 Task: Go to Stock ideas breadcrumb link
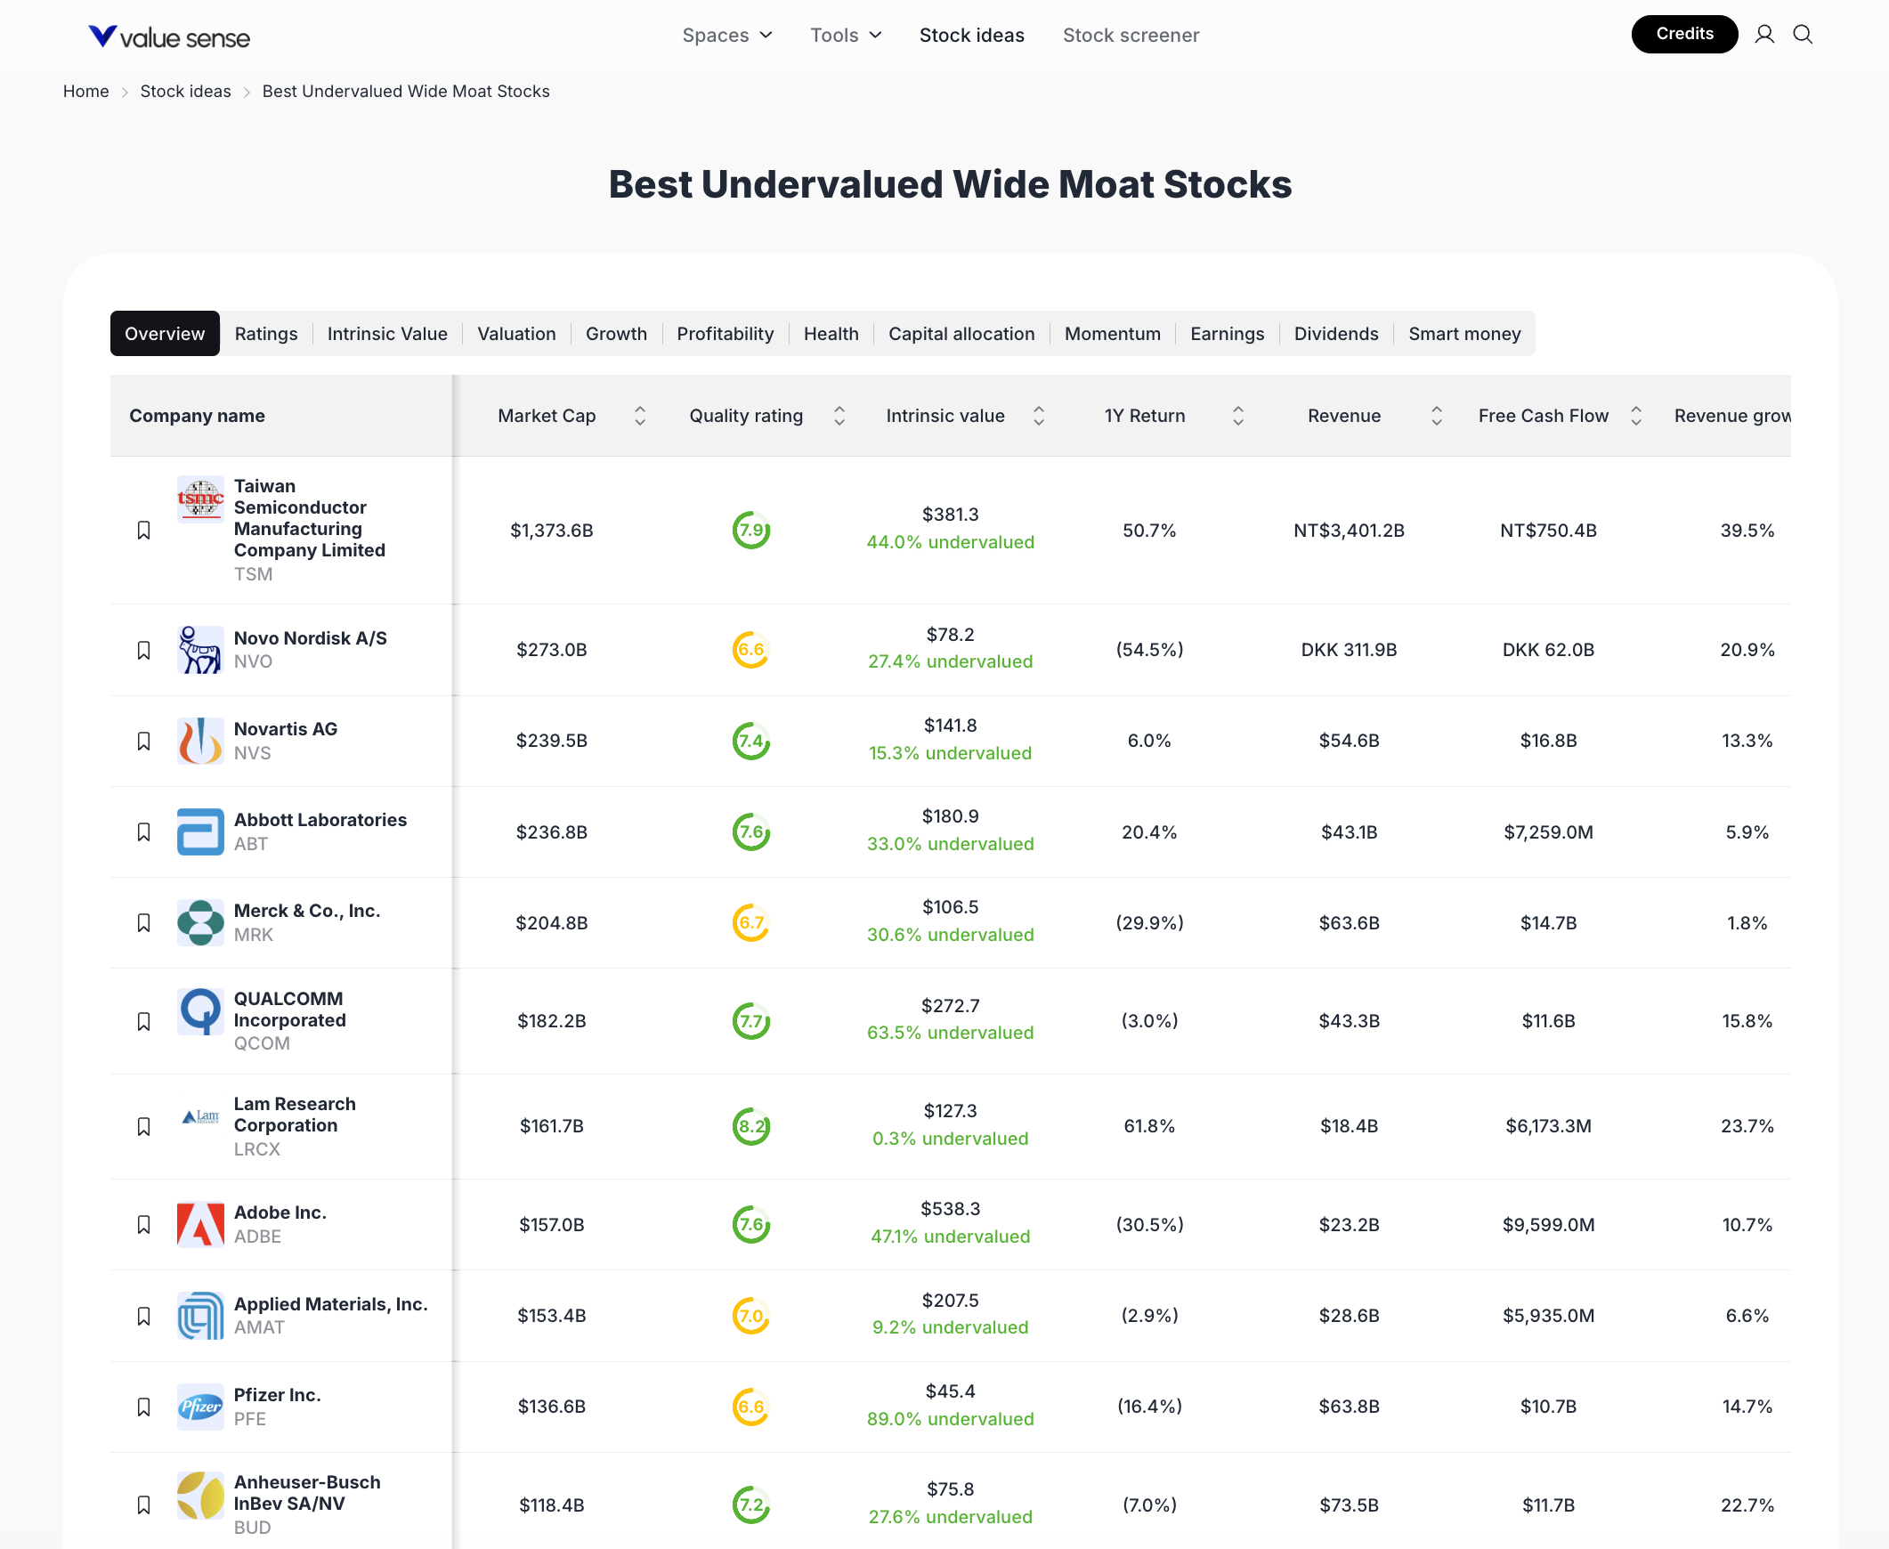pyautogui.click(x=184, y=91)
